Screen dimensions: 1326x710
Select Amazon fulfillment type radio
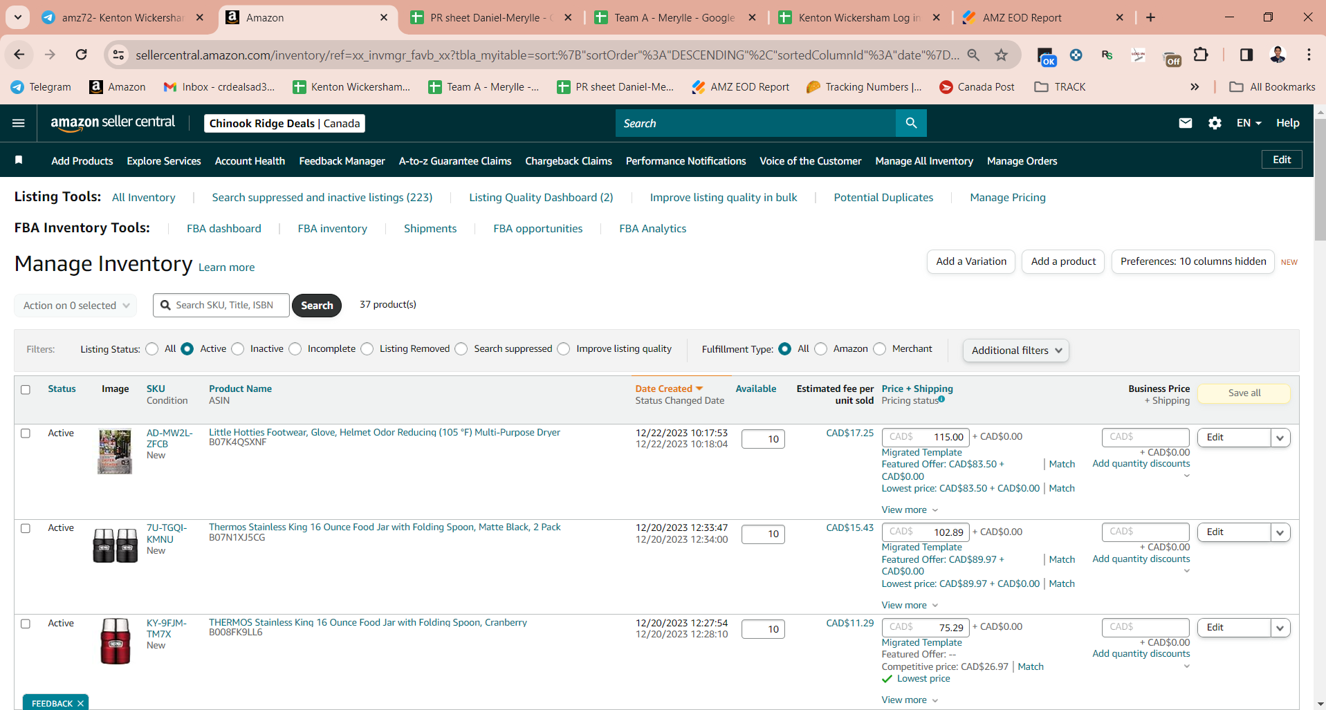point(821,349)
